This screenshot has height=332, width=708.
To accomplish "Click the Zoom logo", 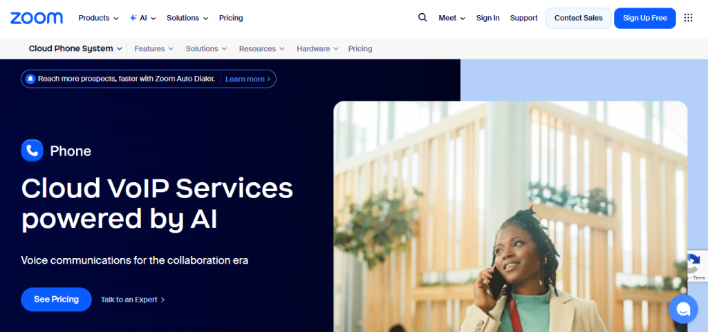I will [37, 18].
